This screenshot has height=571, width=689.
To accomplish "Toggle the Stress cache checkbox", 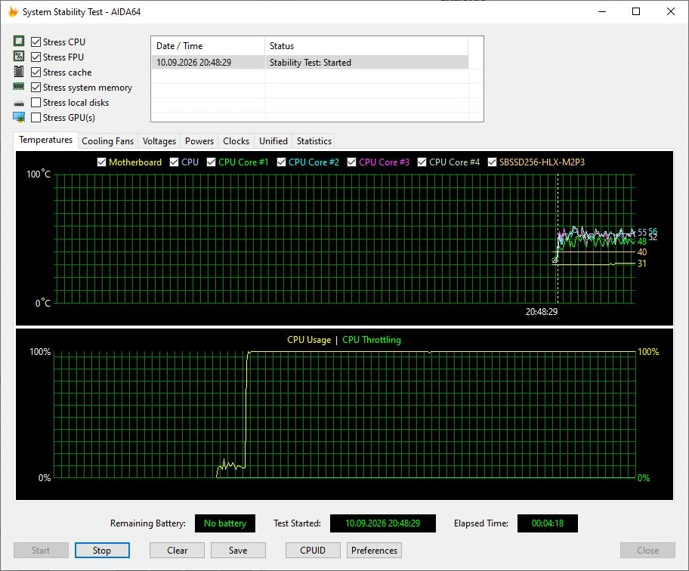I will [36, 72].
